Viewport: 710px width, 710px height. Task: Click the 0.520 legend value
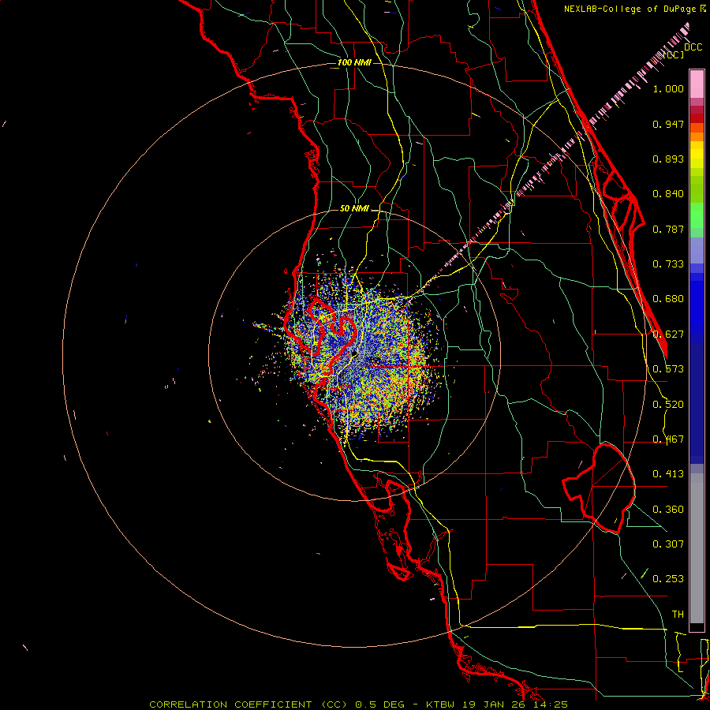coord(668,405)
